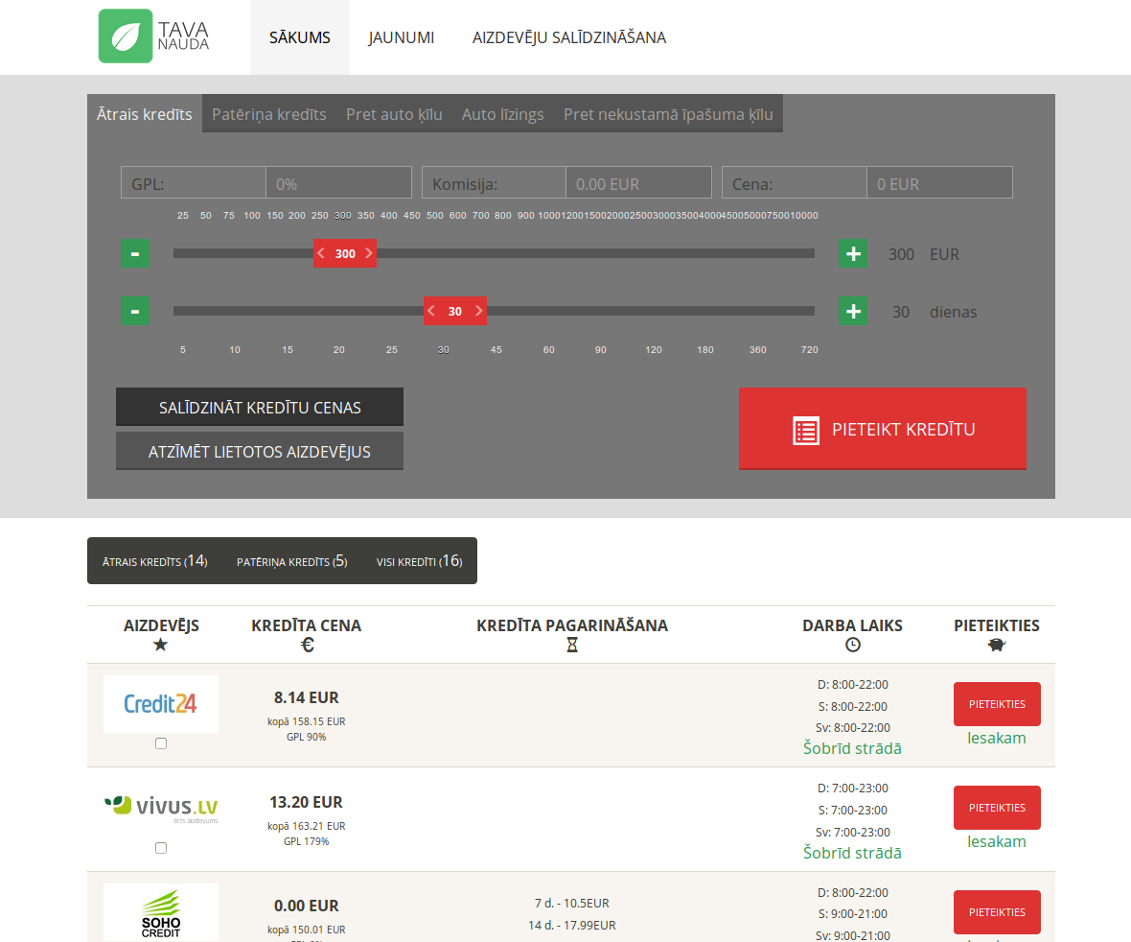Click the star icon under AIZDEVĒJS

click(161, 645)
